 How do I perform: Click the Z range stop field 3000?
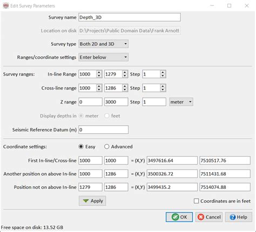[x=116, y=102]
